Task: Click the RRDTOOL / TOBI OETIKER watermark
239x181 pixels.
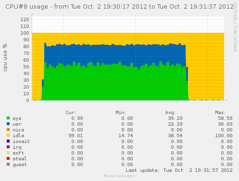Action: point(235,27)
